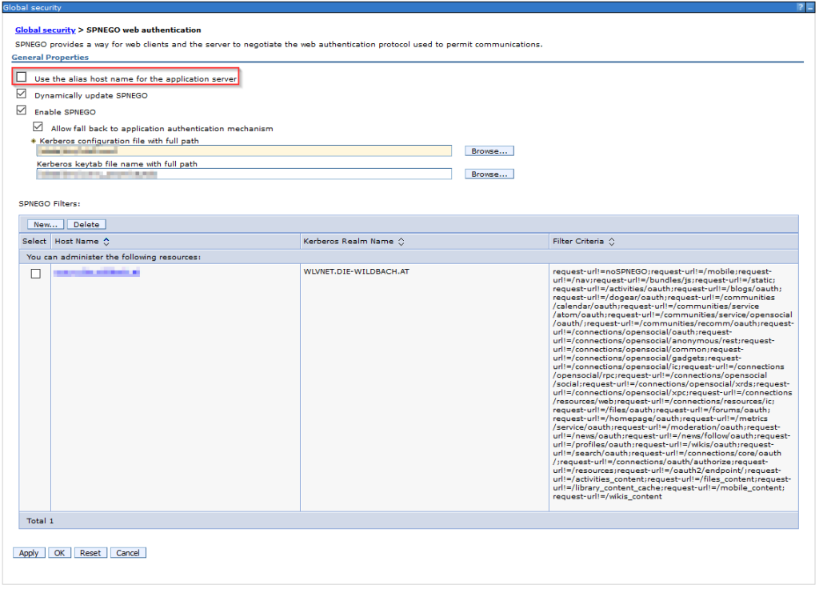Click New to add SPNEGO filter

click(x=46, y=225)
